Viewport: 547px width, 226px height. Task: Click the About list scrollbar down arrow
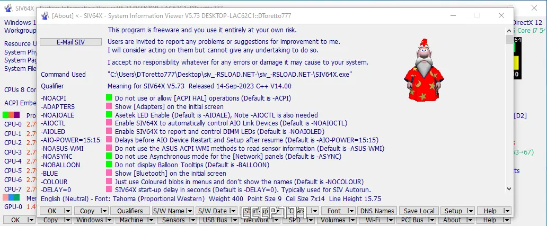(509, 189)
